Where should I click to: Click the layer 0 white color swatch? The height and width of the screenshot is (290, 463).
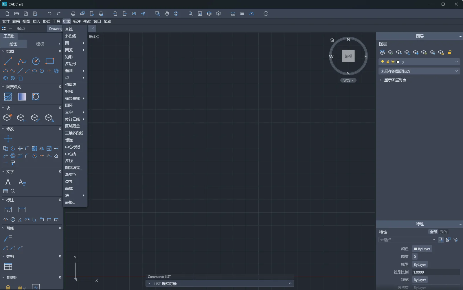pyautogui.click(x=398, y=62)
